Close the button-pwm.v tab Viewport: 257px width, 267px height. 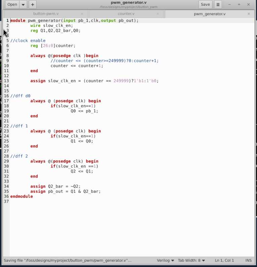click(82, 14)
